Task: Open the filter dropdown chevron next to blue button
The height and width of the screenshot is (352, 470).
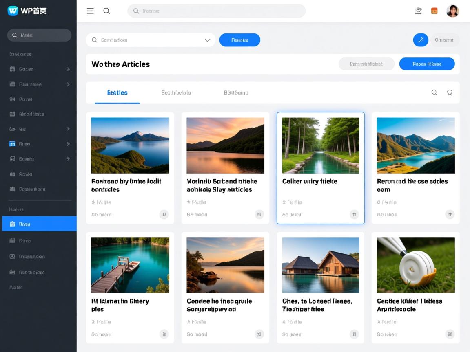Action: [x=207, y=40]
